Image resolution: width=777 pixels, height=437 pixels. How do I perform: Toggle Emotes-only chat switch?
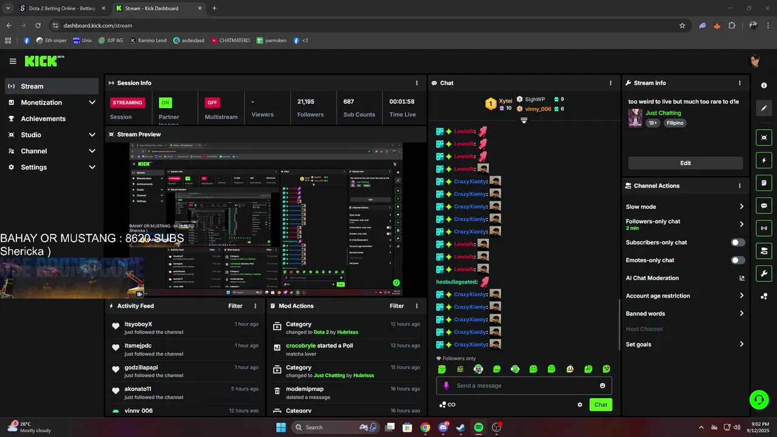[x=738, y=260]
